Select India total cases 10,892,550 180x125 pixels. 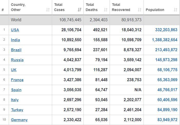tap(71, 40)
